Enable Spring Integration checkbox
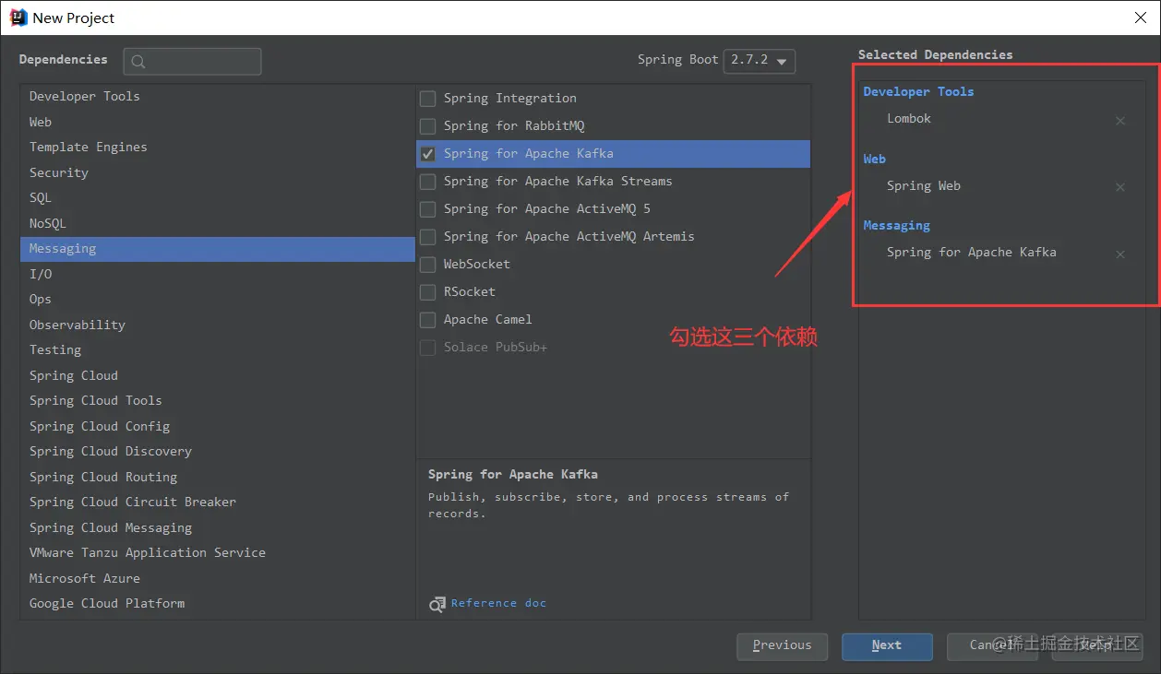1161x674 pixels. (427, 99)
